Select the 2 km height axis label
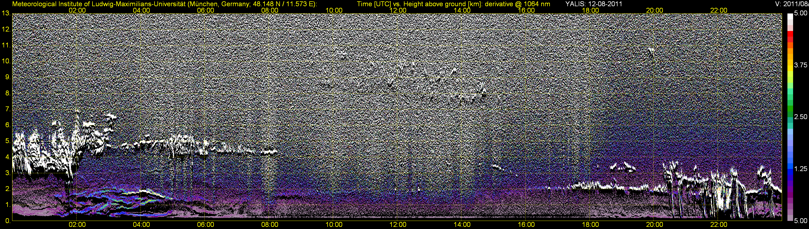The height and width of the screenshot is (229, 809). (8, 189)
